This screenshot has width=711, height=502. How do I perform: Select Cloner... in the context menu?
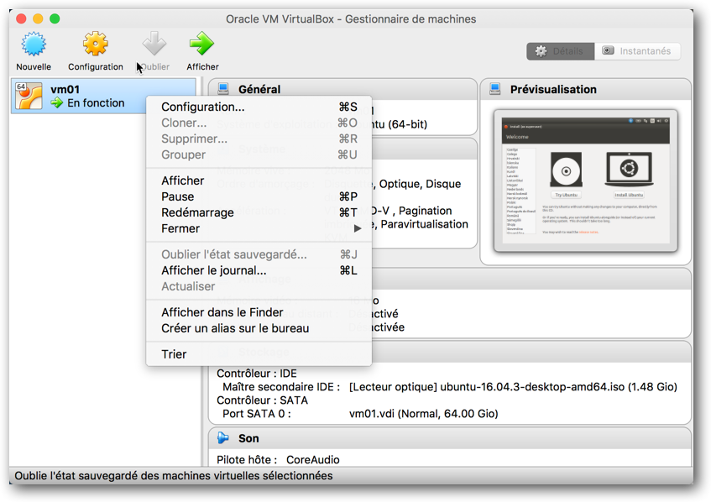point(259,123)
